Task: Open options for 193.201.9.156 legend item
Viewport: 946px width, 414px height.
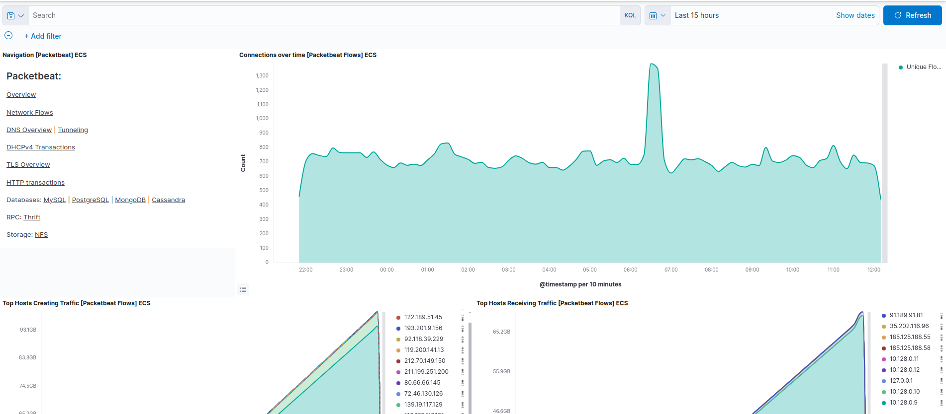Action: 463,328
